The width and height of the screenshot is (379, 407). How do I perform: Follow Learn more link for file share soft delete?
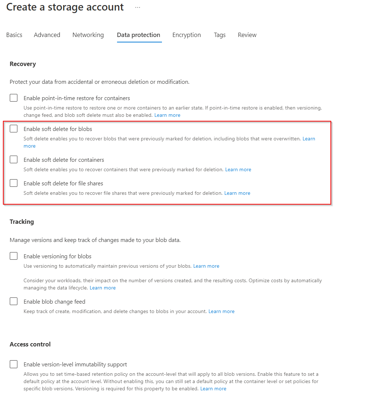click(237, 193)
